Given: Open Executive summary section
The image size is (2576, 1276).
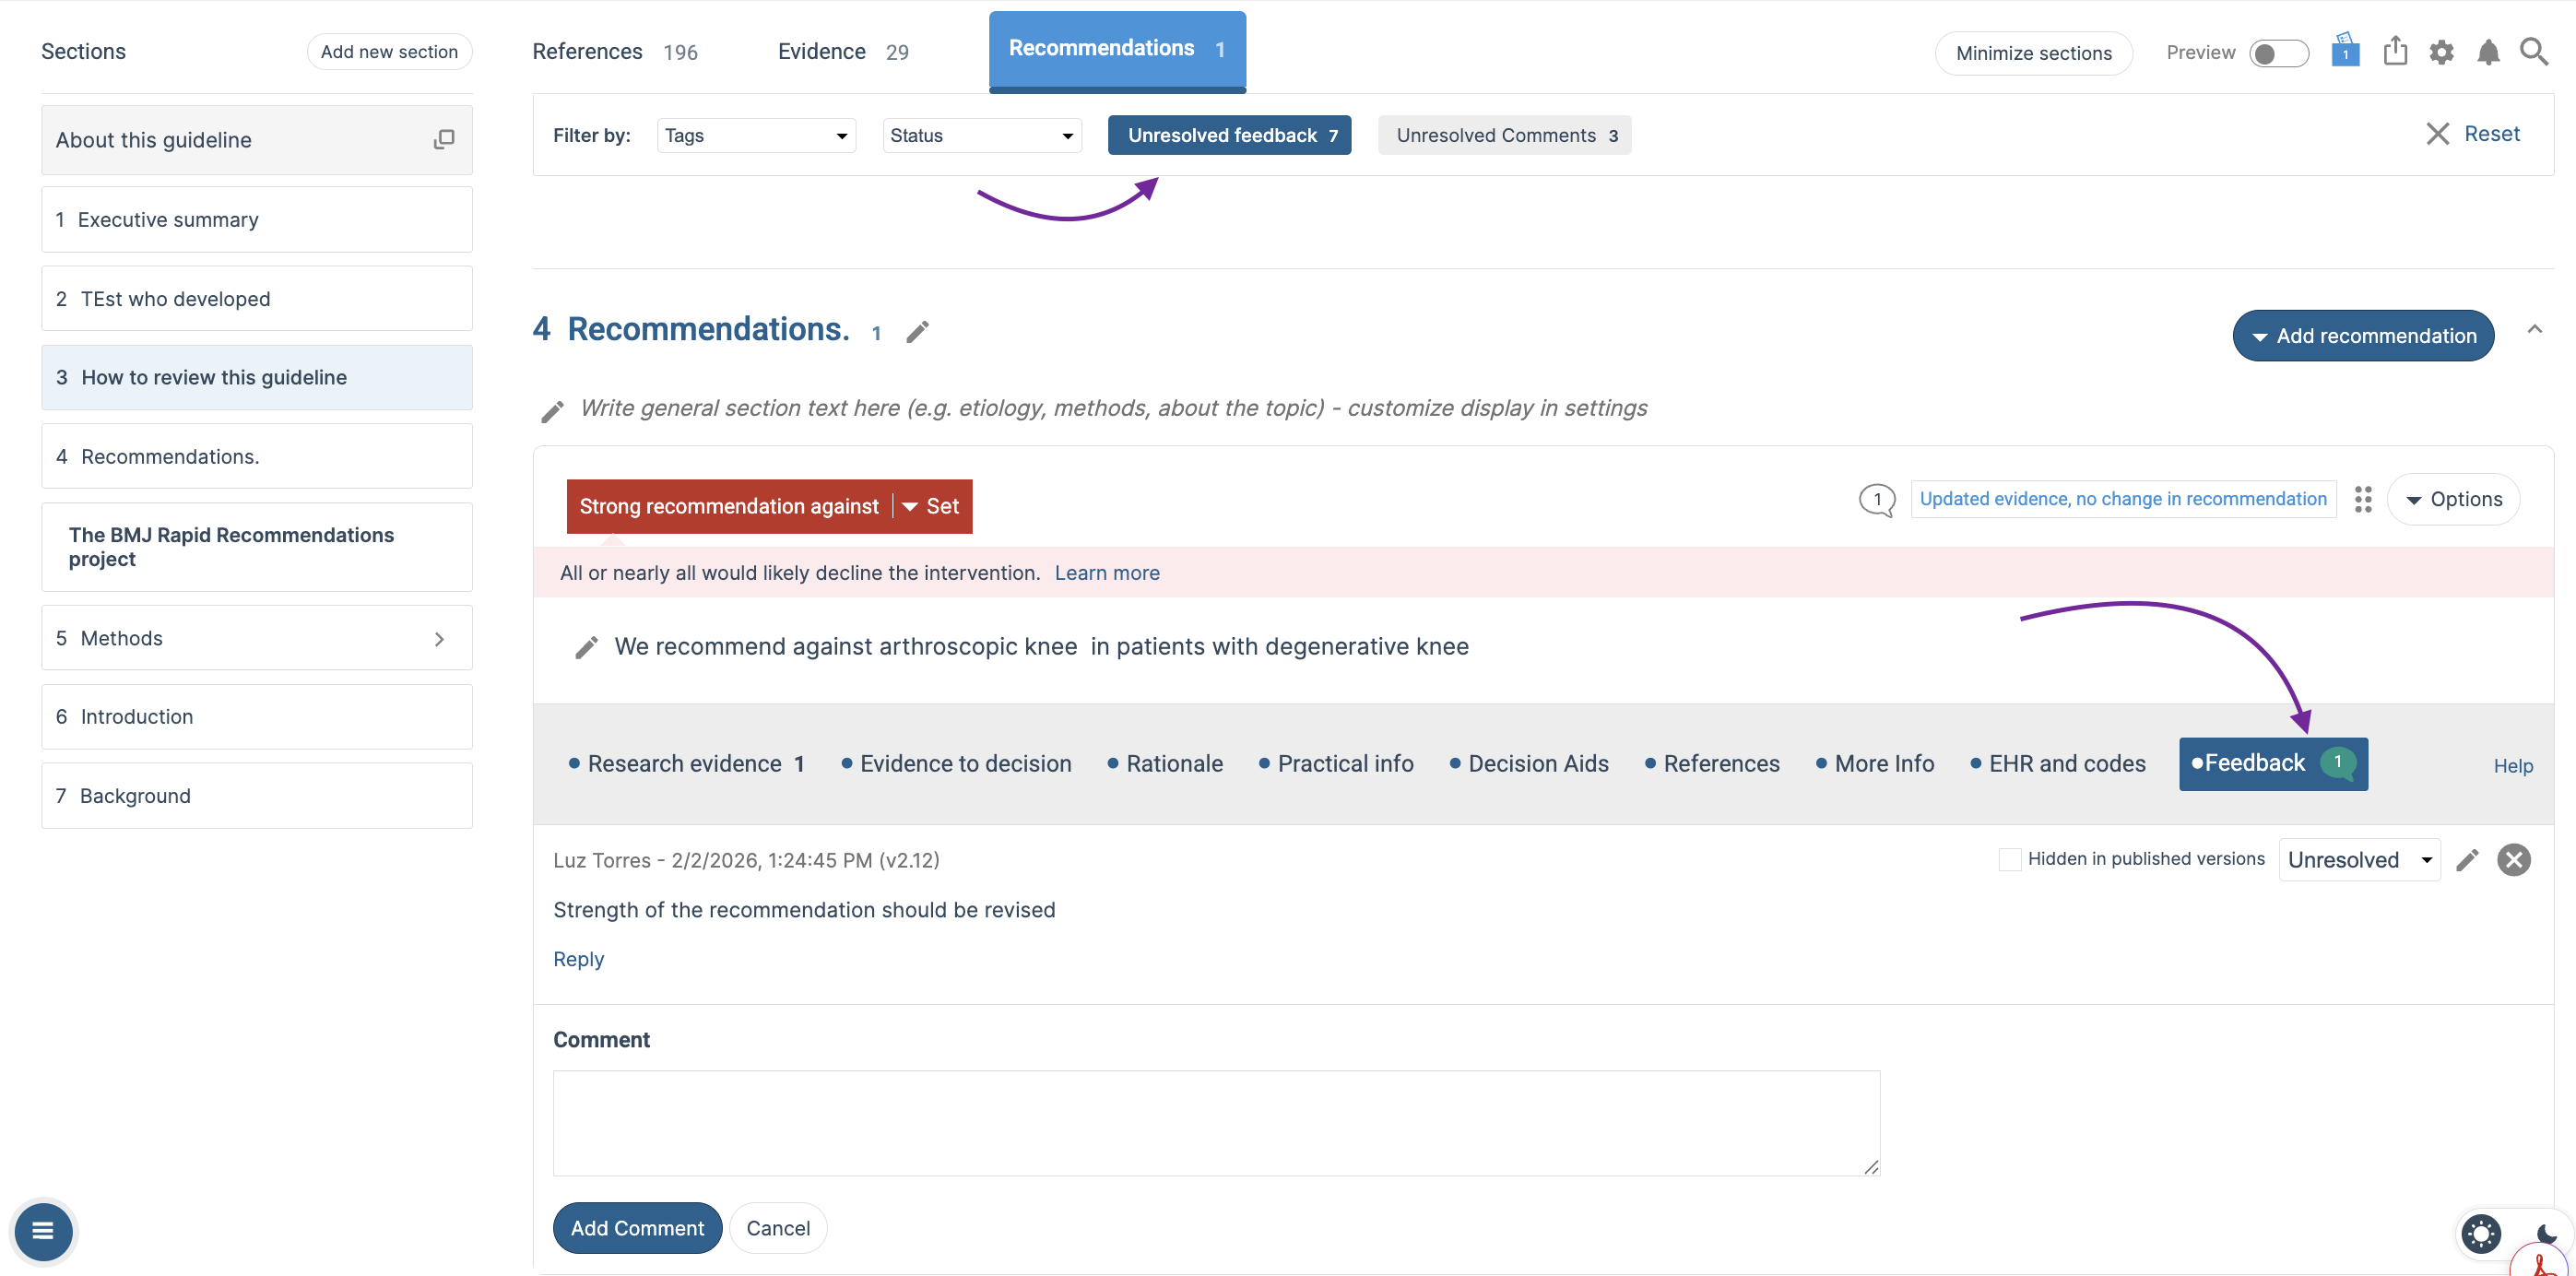Looking at the screenshot, I should 257,220.
